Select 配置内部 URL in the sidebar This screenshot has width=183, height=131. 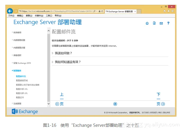(22, 93)
